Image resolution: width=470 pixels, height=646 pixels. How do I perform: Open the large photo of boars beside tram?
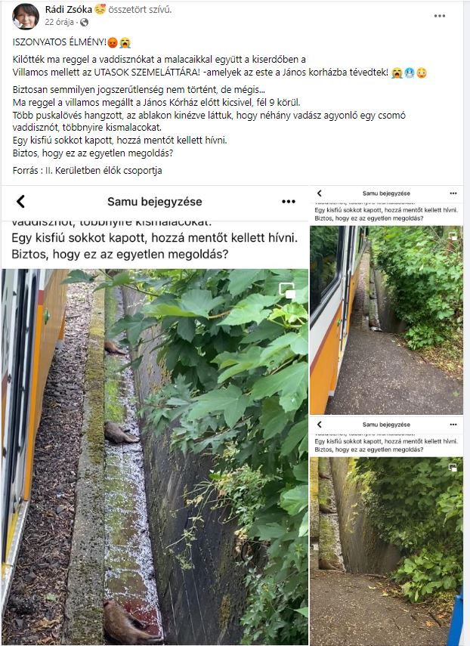155,456
